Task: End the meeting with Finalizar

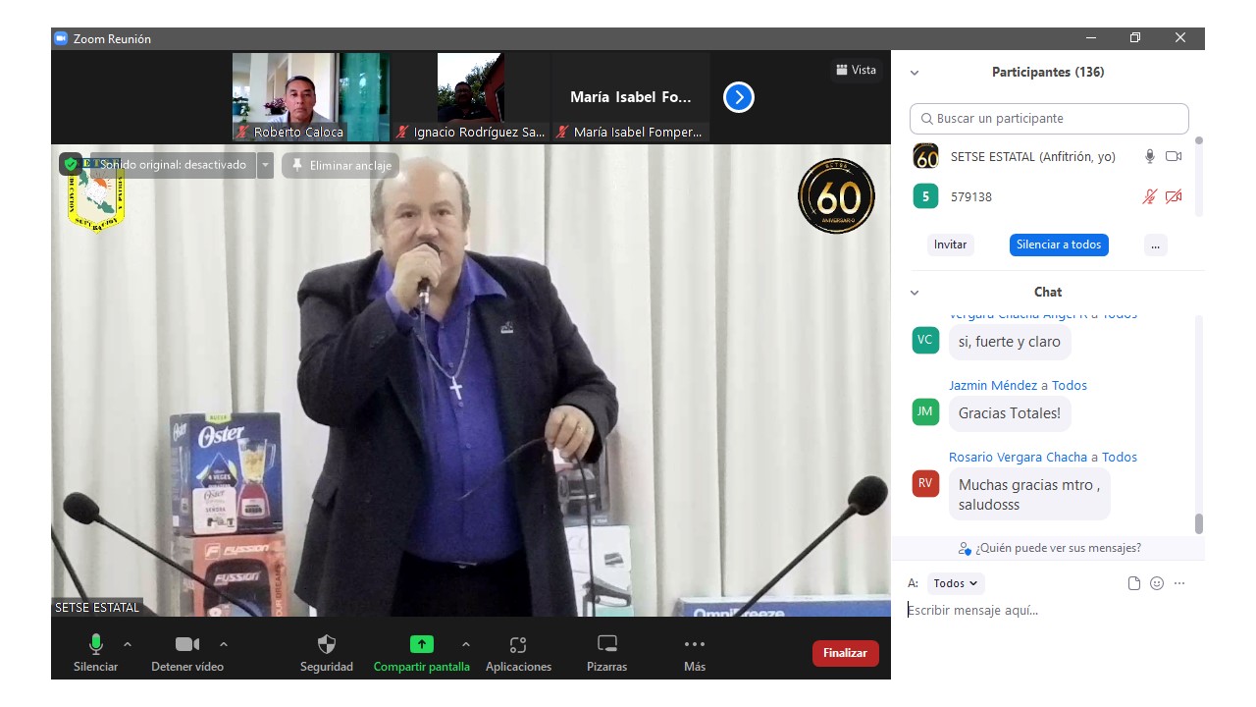Action: [845, 653]
